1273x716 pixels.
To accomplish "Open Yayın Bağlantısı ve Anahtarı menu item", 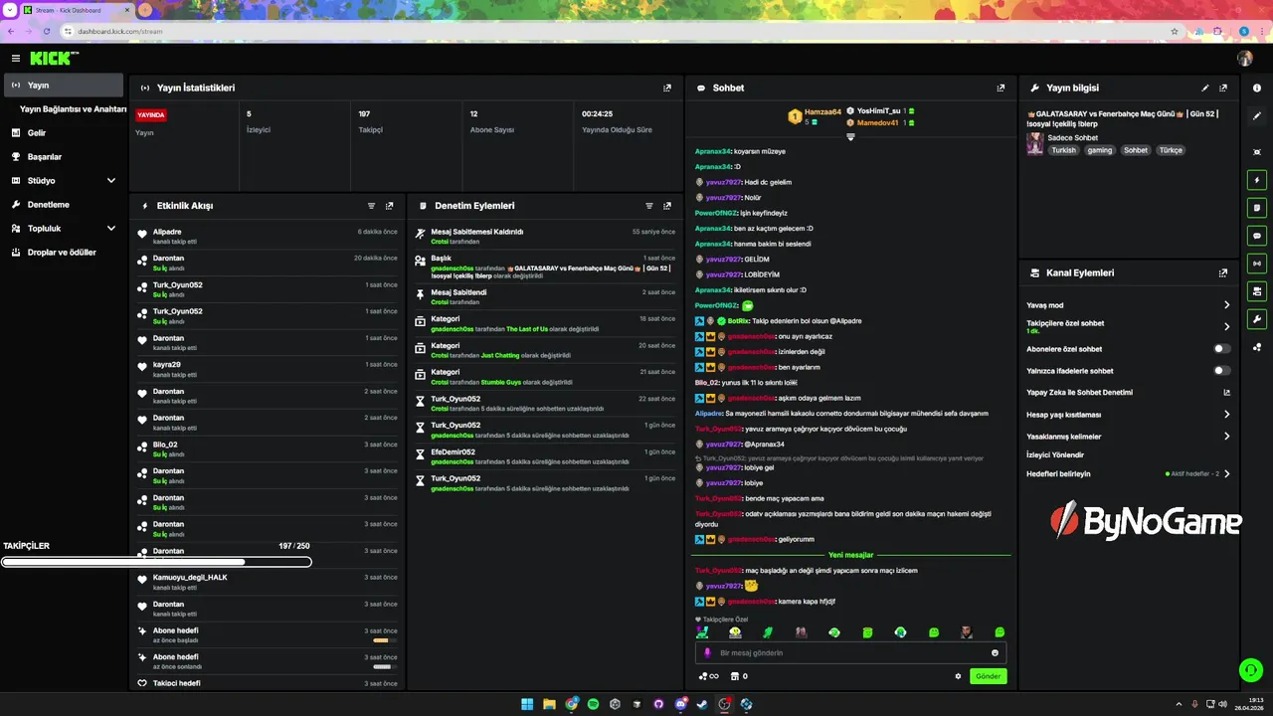I will coord(74,109).
